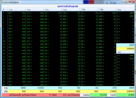Select entry 100 = 50 in 3 ล่าง
The height and width of the screenshot is (98, 136).
coord(71,13)
